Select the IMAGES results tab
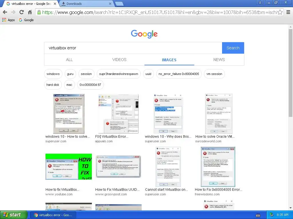 tap(169, 60)
